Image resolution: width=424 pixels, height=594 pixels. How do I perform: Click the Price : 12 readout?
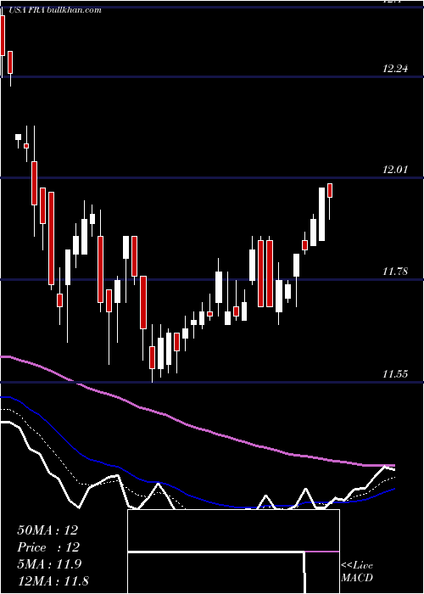point(48,547)
